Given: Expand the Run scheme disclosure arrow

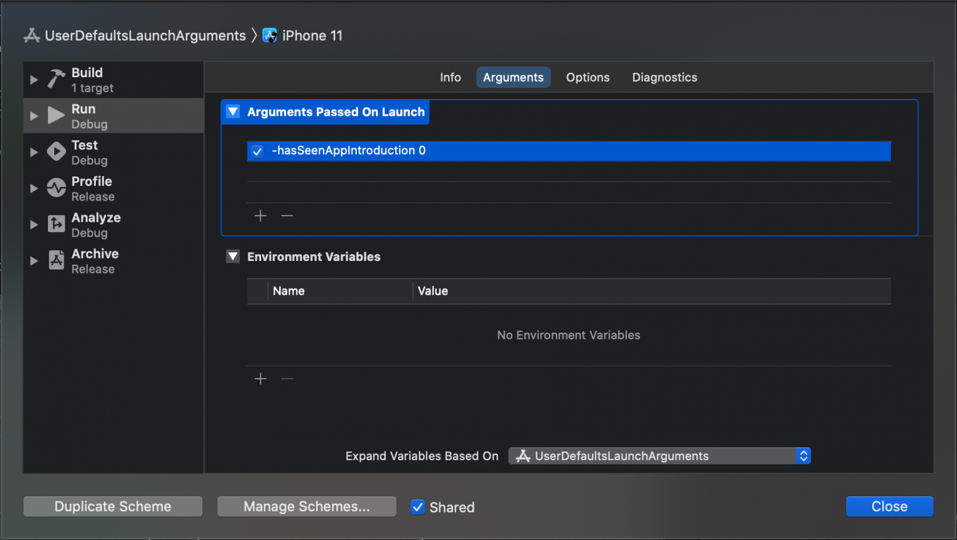Looking at the screenshot, I should point(34,115).
